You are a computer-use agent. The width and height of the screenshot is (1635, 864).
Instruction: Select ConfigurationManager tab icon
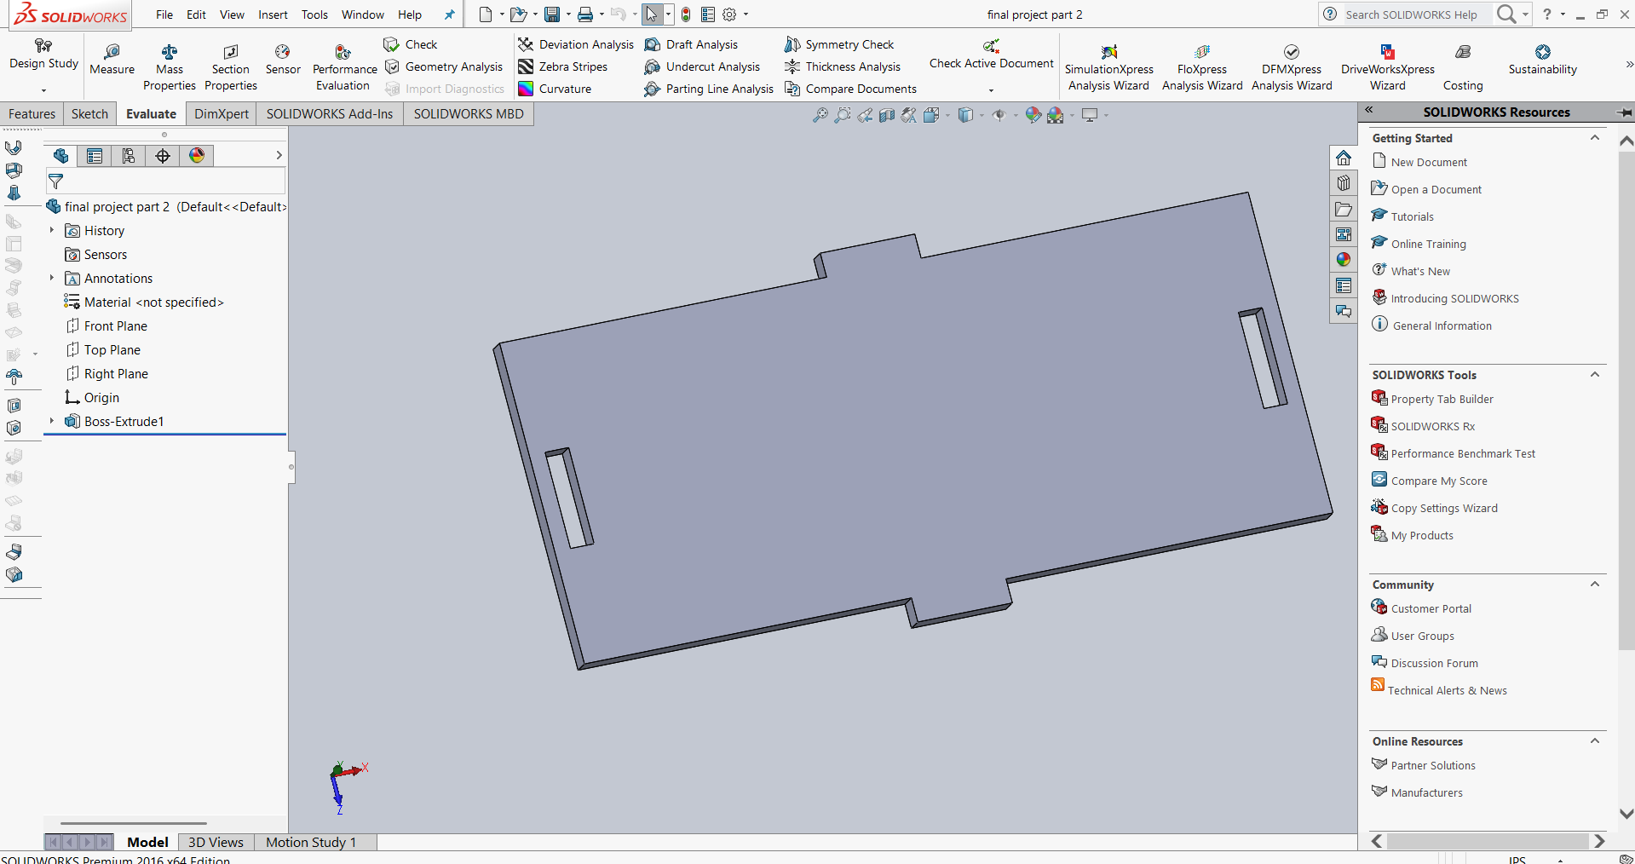pyautogui.click(x=129, y=155)
